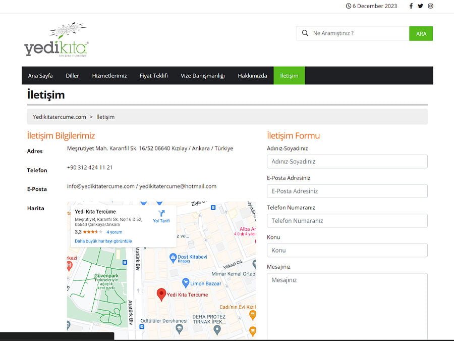Open the Hakkımızda menu item
This screenshot has width=454, height=341.
[253, 76]
